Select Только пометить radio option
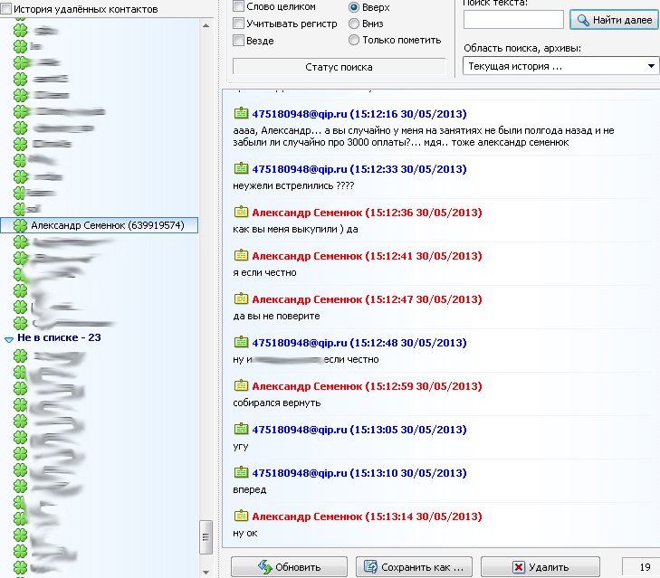Screen dimensions: 660x578 click(x=354, y=40)
